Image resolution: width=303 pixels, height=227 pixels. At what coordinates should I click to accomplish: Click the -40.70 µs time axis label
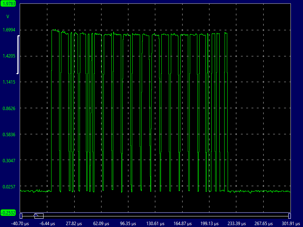pyautogui.click(x=20, y=224)
